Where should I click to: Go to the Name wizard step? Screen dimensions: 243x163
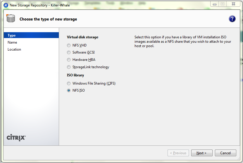(x=12, y=42)
